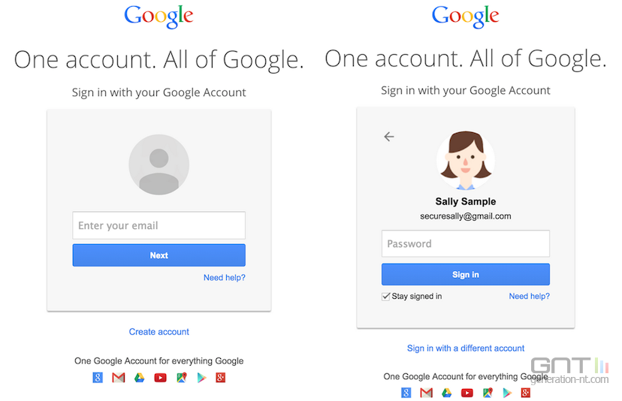Click the Google Play icon under the left panel

coord(201,378)
